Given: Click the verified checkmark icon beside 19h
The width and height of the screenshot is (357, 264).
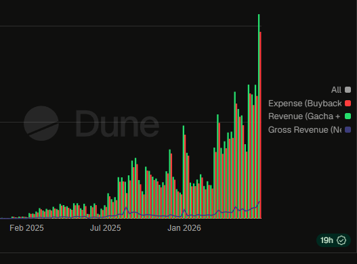Looking at the screenshot, I should coord(341,240).
